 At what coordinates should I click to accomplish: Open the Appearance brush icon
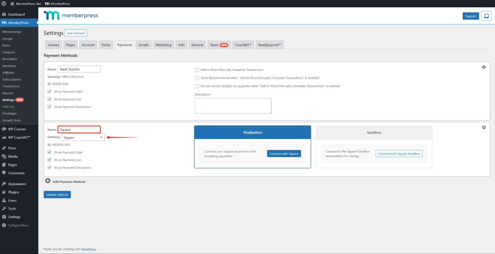[4, 184]
